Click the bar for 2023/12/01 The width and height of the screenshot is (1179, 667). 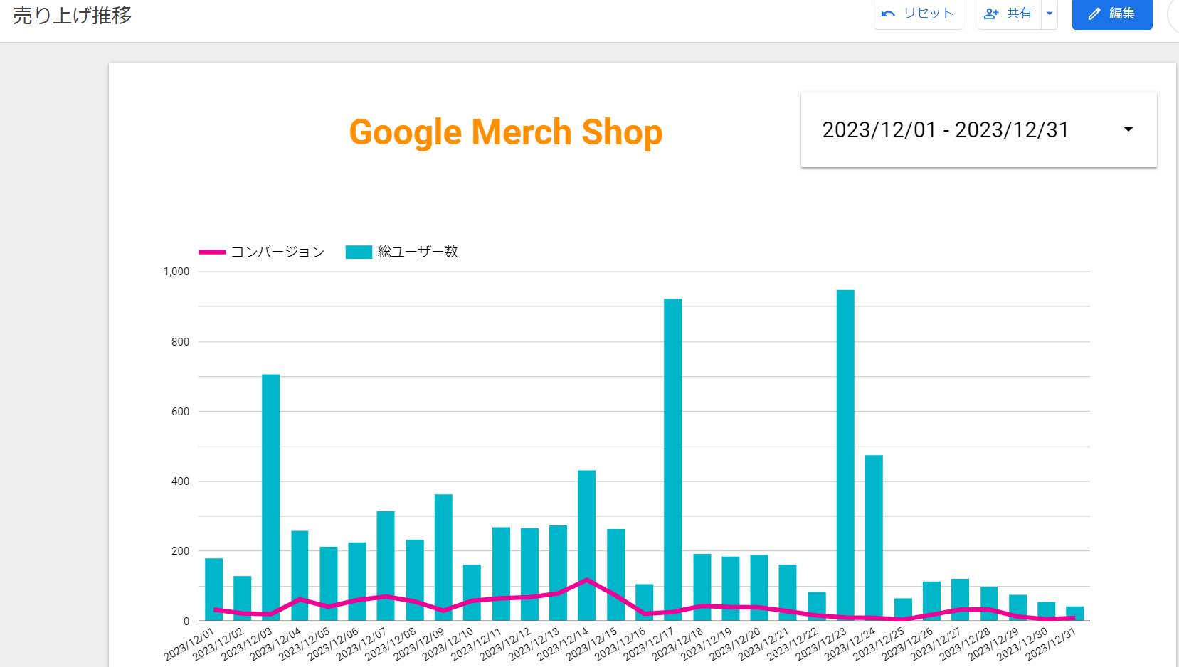coord(213,589)
